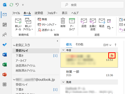Image resolution: width=125 pixels, height=94 pixels.
Task: Click the 無視 ignore conversation button
Action: [x=42, y=19]
